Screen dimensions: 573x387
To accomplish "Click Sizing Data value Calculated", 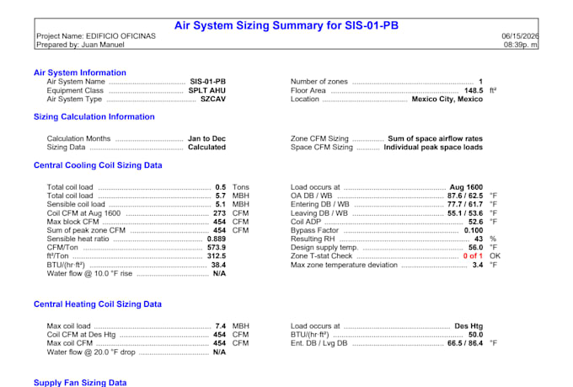I will click(206, 147).
